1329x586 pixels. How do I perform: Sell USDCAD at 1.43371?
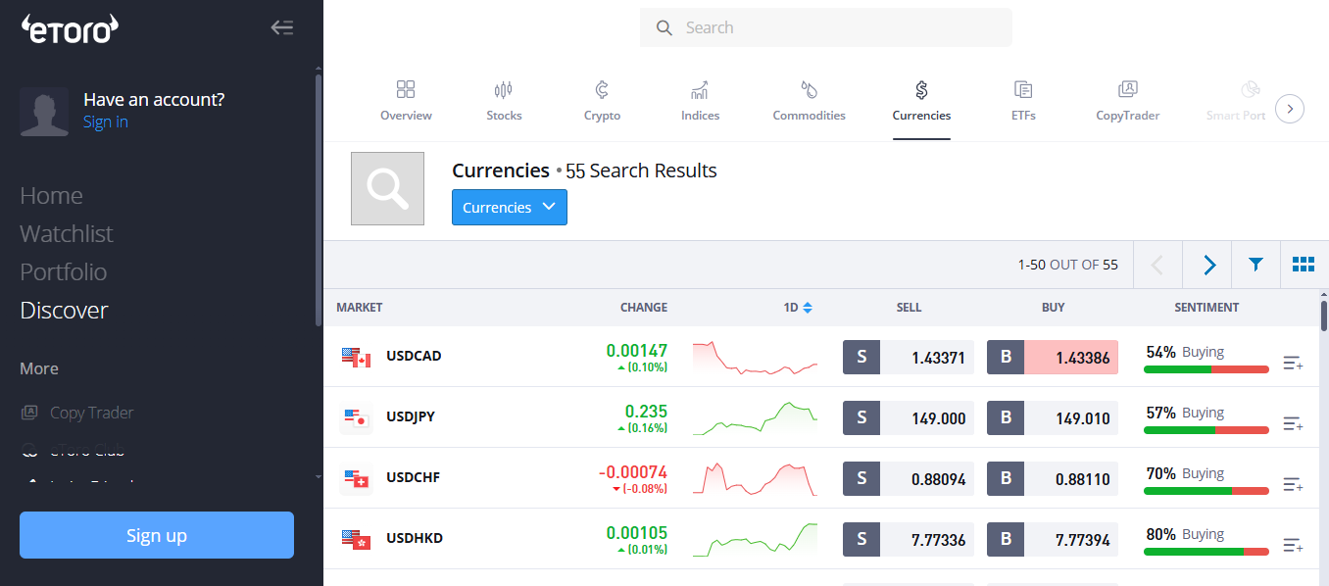tap(909, 358)
